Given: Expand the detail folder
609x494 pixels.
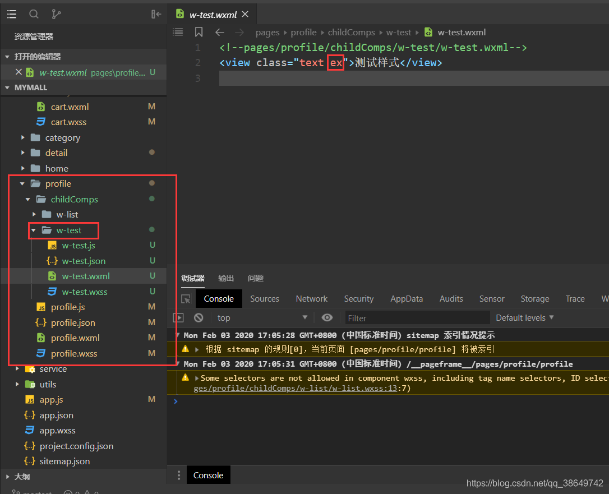Looking at the screenshot, I should [23, 153].
